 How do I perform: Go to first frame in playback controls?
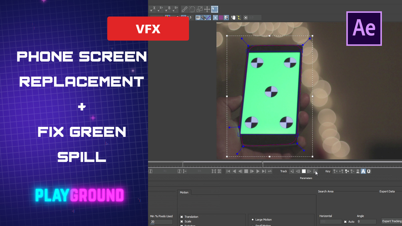tap(228, 171)
